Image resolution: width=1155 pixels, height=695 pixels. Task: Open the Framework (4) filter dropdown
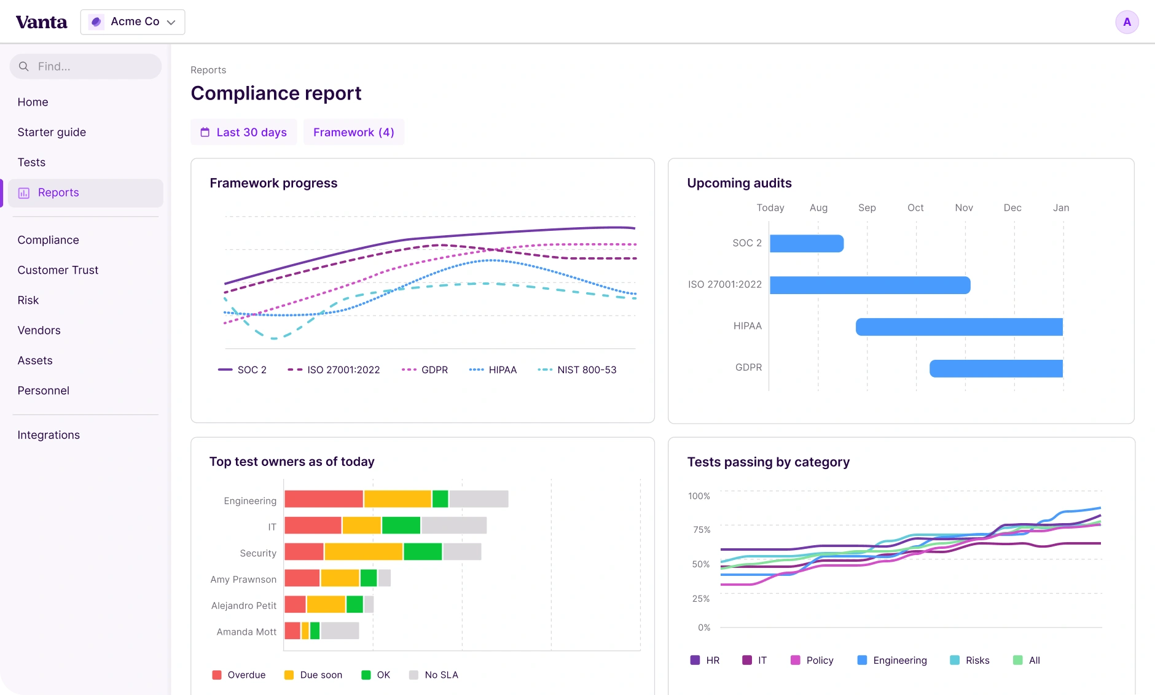point(353,132)
